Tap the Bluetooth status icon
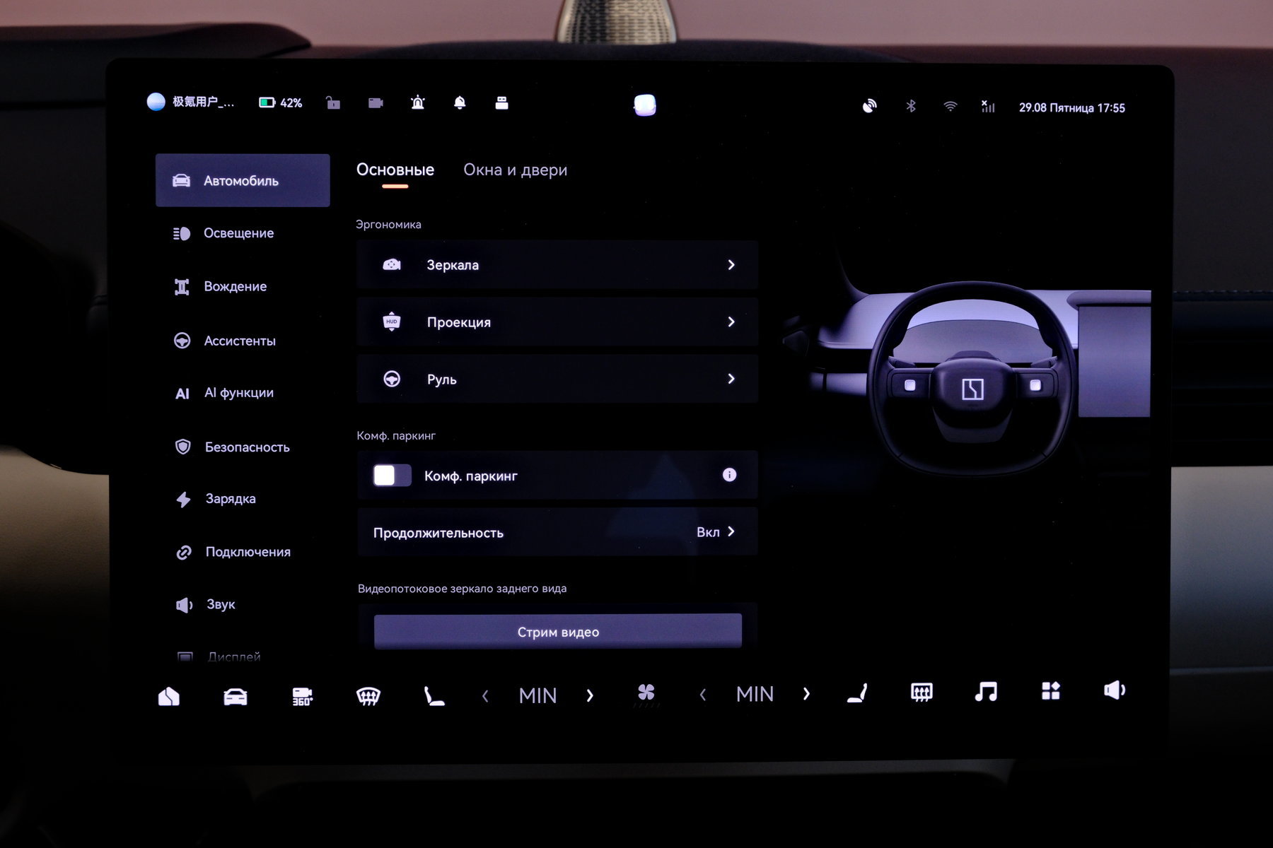The image size is (1273, 848). pos(911,106)
